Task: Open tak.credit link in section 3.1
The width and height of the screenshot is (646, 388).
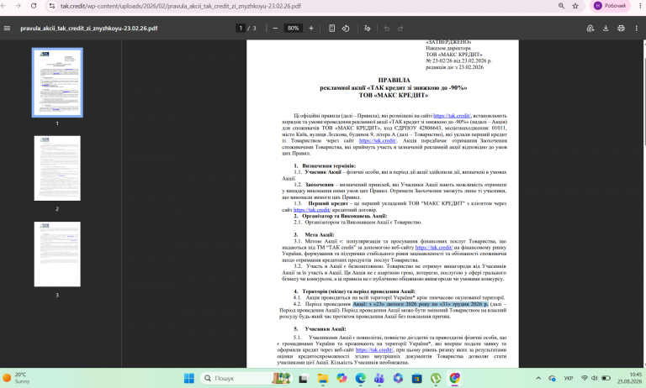Action: [x=434, y=248]
